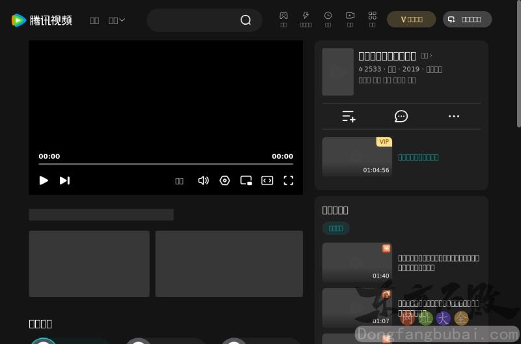Open the hexagon player settings icon
521x344 pixels.
coord(225,180)
